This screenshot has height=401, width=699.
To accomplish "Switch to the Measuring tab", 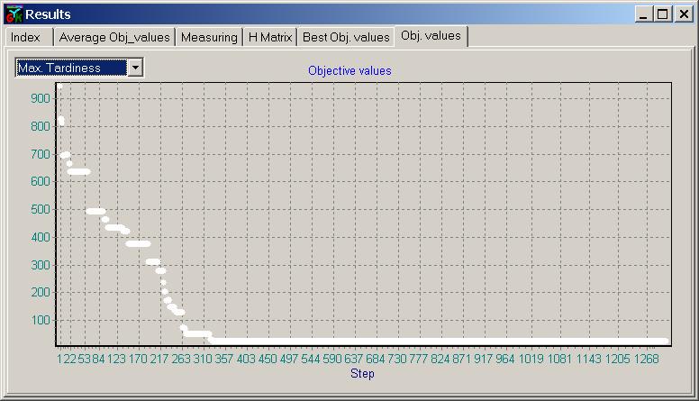I will [209, 38].
